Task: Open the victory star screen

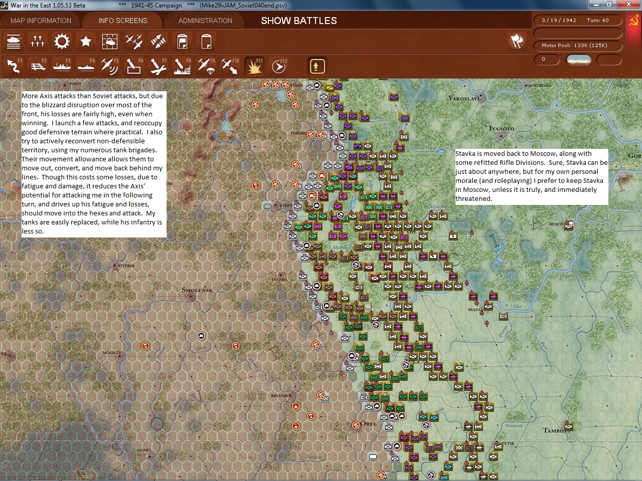Action: [86, 41]
